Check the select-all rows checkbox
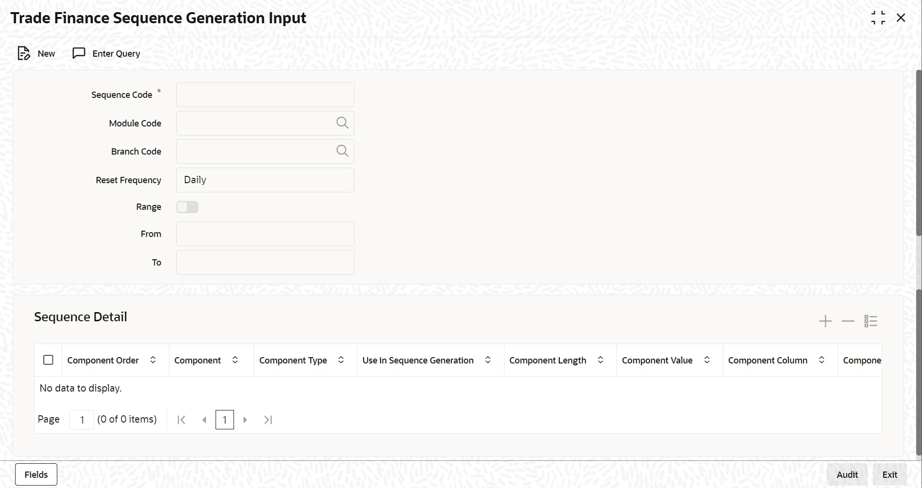This screenshot has width=922, height=488. [48, 360]
